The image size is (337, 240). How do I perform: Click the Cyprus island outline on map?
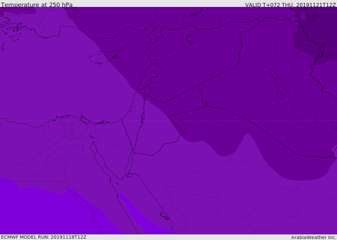(x=108, y=56)
